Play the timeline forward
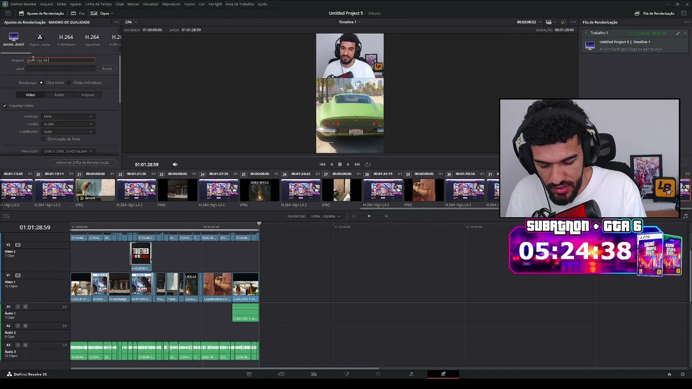The image size is (692, 389). [348, 164]
